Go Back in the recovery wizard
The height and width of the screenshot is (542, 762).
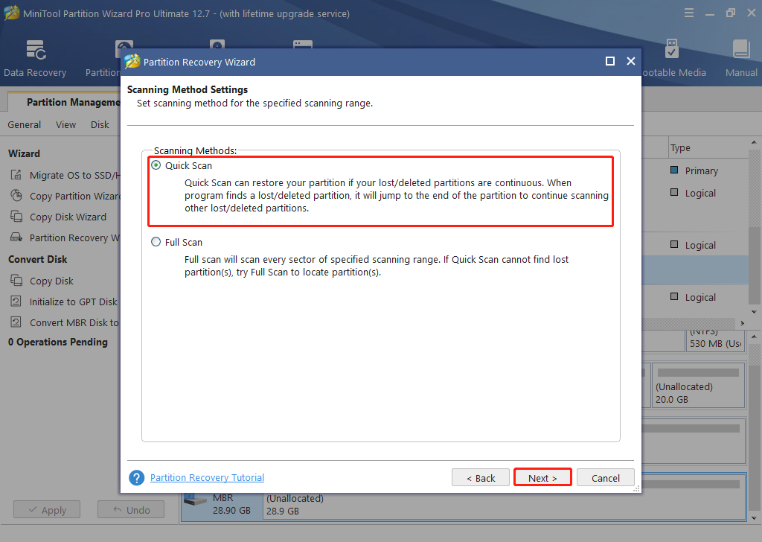tap(481, 478)
